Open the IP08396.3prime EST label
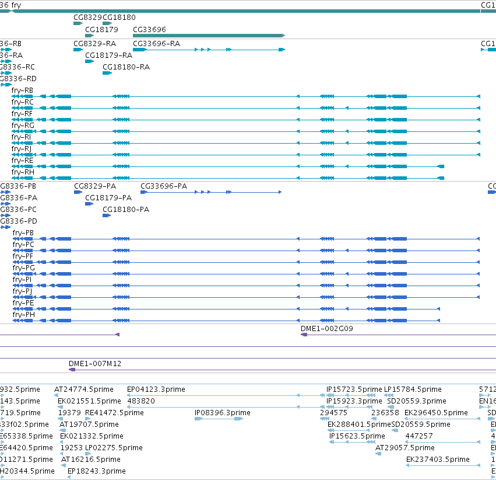 coord(223,413)
